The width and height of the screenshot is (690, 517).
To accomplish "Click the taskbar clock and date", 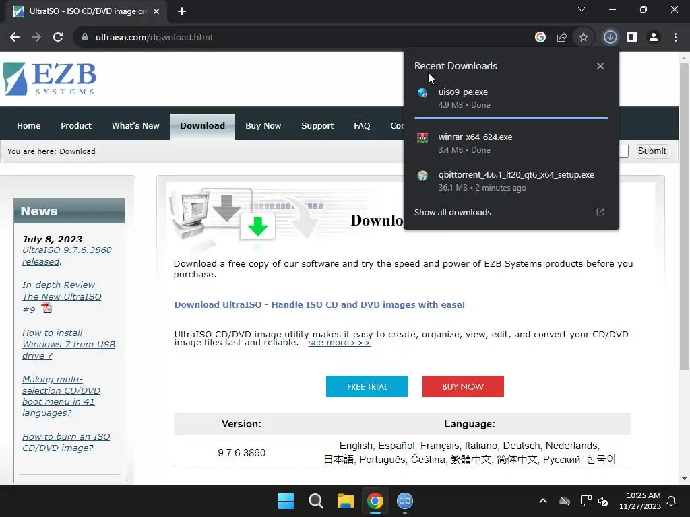I will 640,501.
